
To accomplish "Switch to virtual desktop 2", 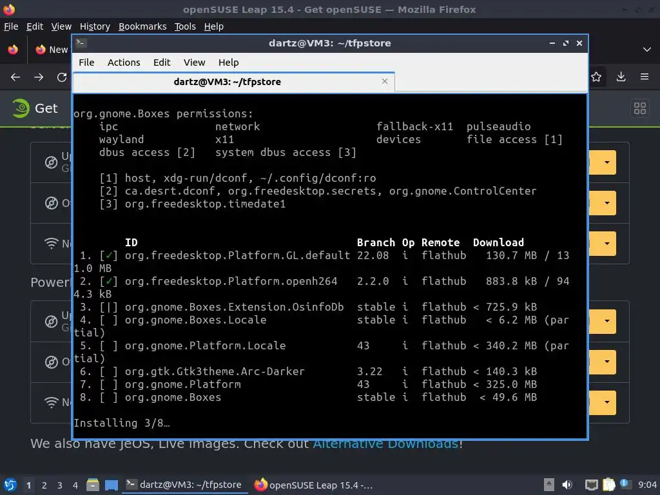I will 44,485.
